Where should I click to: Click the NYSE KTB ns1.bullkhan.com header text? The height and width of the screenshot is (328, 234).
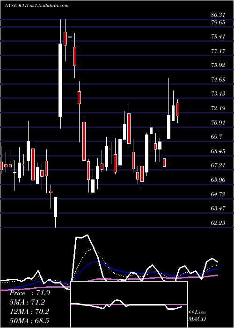point(37,6)
